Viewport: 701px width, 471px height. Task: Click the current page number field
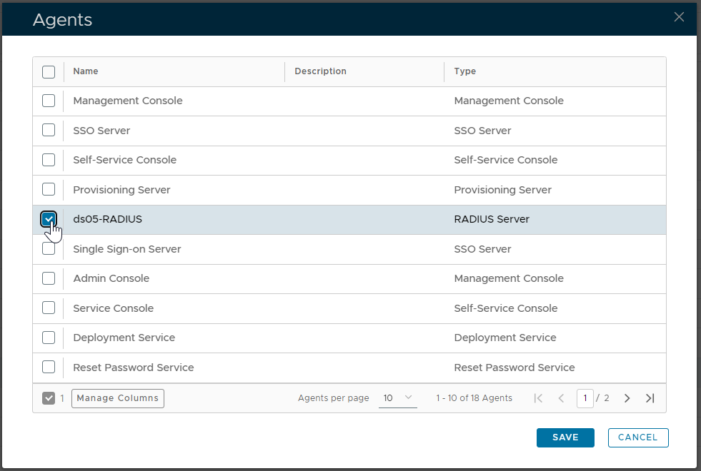coord(585,398)
